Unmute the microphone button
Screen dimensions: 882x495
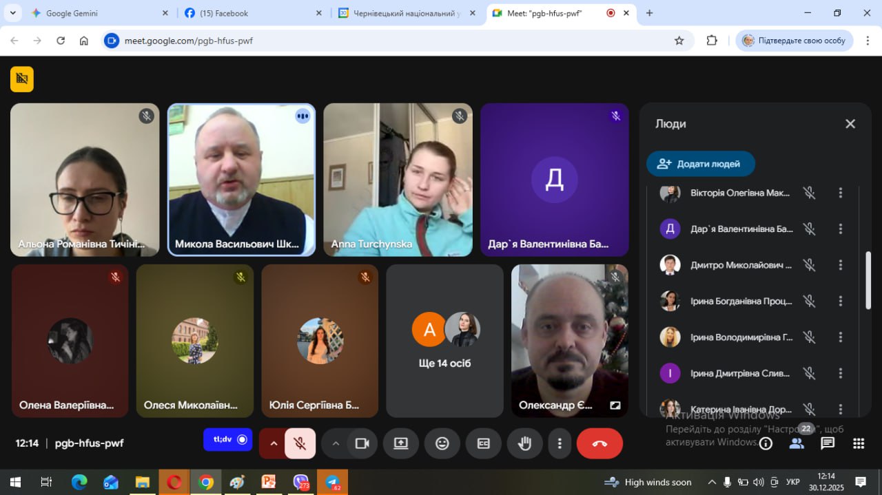300,443
